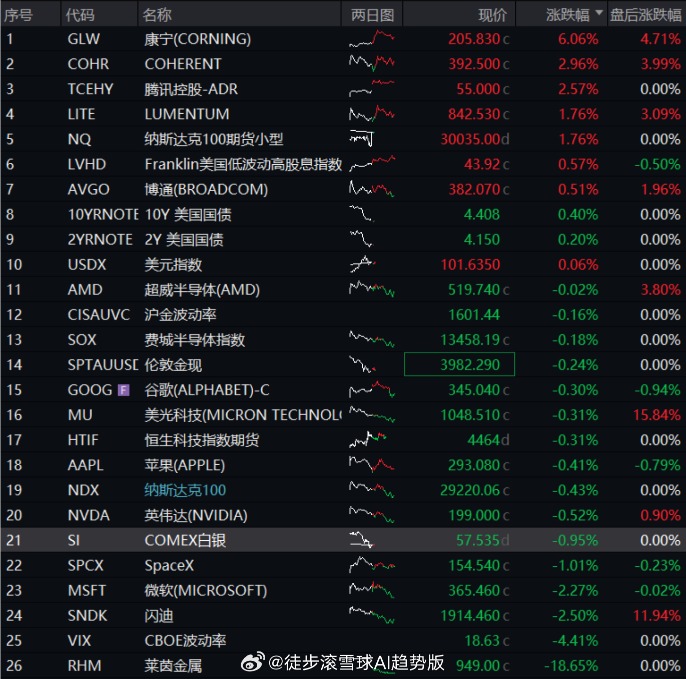This screenshot has height=679, width=686.
Task: Click the 名称 column header
Action: point(157,15)
